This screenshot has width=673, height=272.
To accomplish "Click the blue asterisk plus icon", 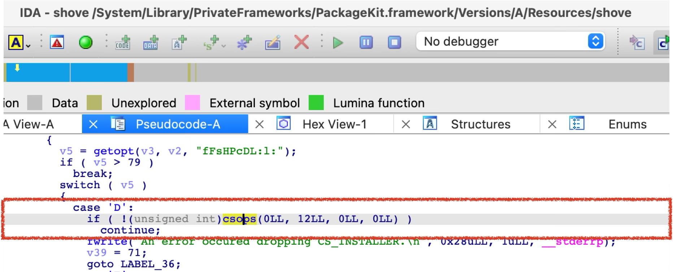I will [244, 42].
